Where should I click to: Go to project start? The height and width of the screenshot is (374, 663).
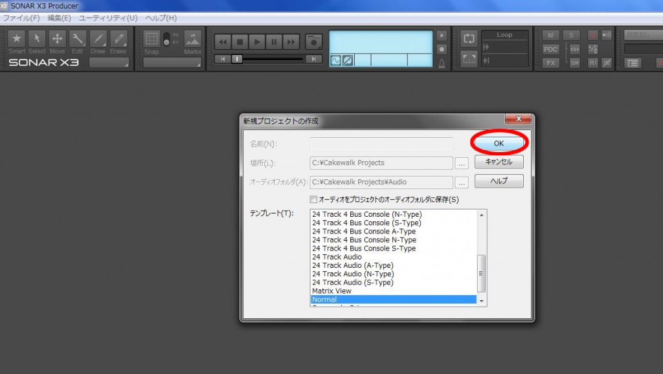click(223, 59)
